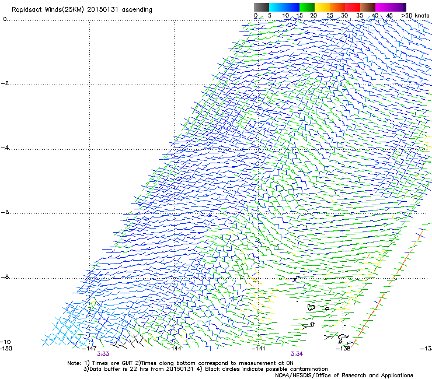The width and height of the screenshot is (432, 379).
Task: Click the brown 35–40 knots legend segment
Action: pos(368,7)
